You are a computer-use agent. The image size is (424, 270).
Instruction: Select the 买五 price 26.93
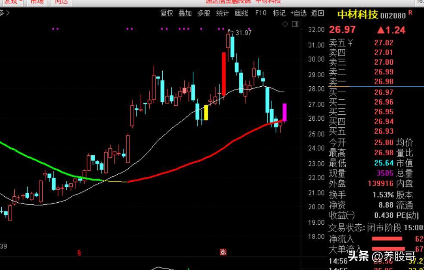click(384, 132)
